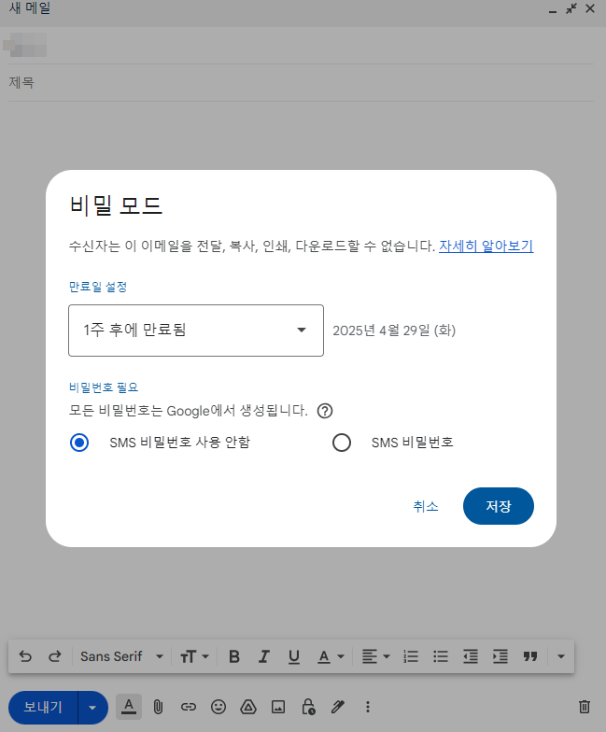Viewport: 606px width, 732px height.
Task: Click the insert photo icon
Action: 278,707
